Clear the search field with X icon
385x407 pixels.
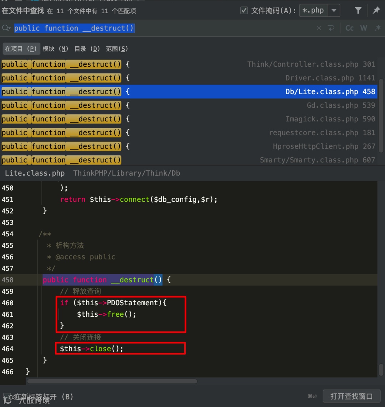click(319, 28)
